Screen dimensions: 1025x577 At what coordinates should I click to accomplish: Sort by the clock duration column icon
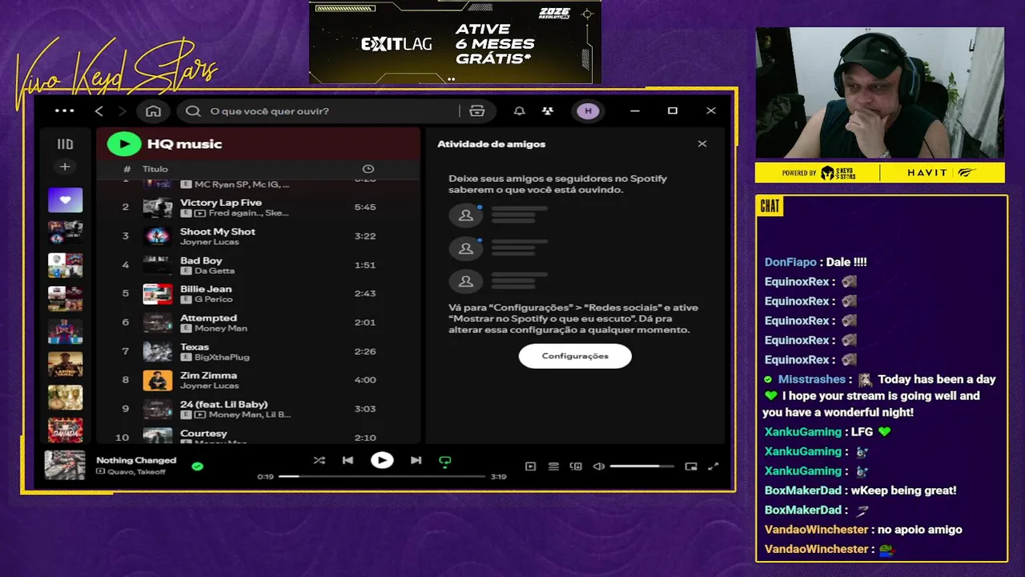(x=368, y=169)
